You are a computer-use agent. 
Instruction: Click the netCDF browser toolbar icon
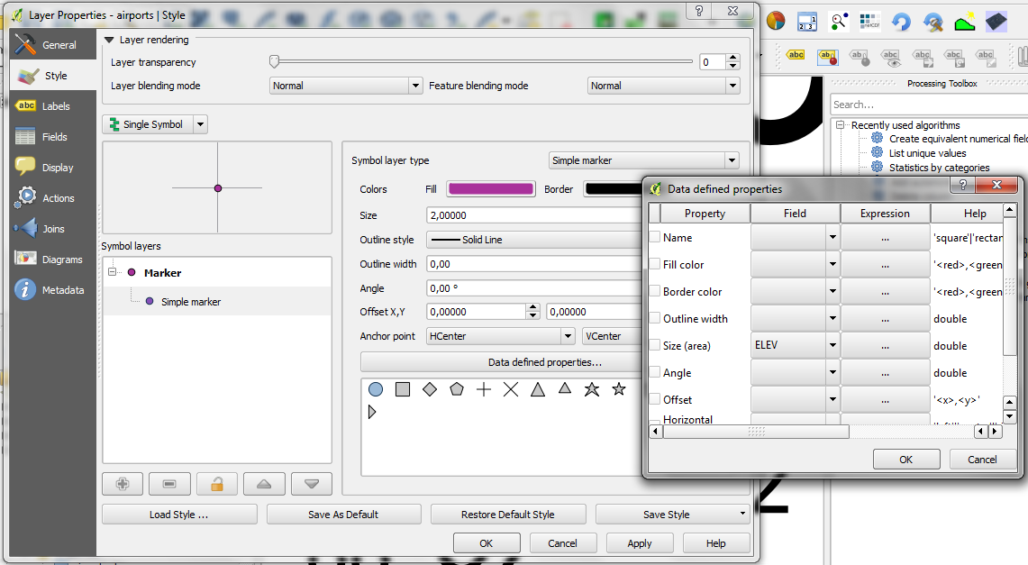click(x=869, y=22)
